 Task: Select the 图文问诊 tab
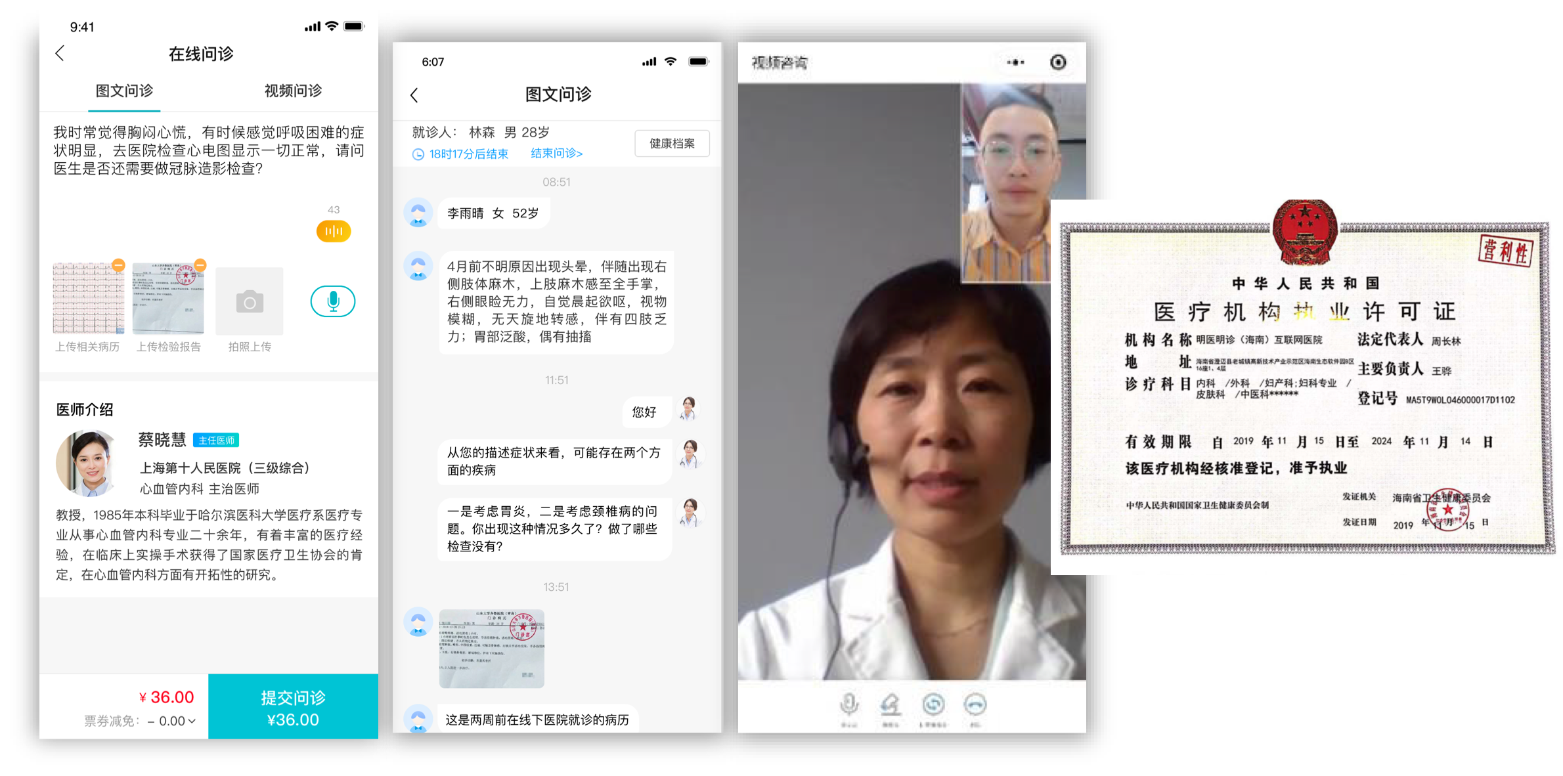[x=124, y=91]
